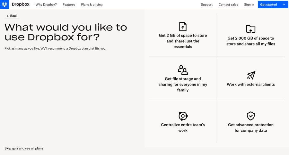Select "Get 2,000 GB of space" option
Viewport: 289px width, 155px height.
pos(251,41)
